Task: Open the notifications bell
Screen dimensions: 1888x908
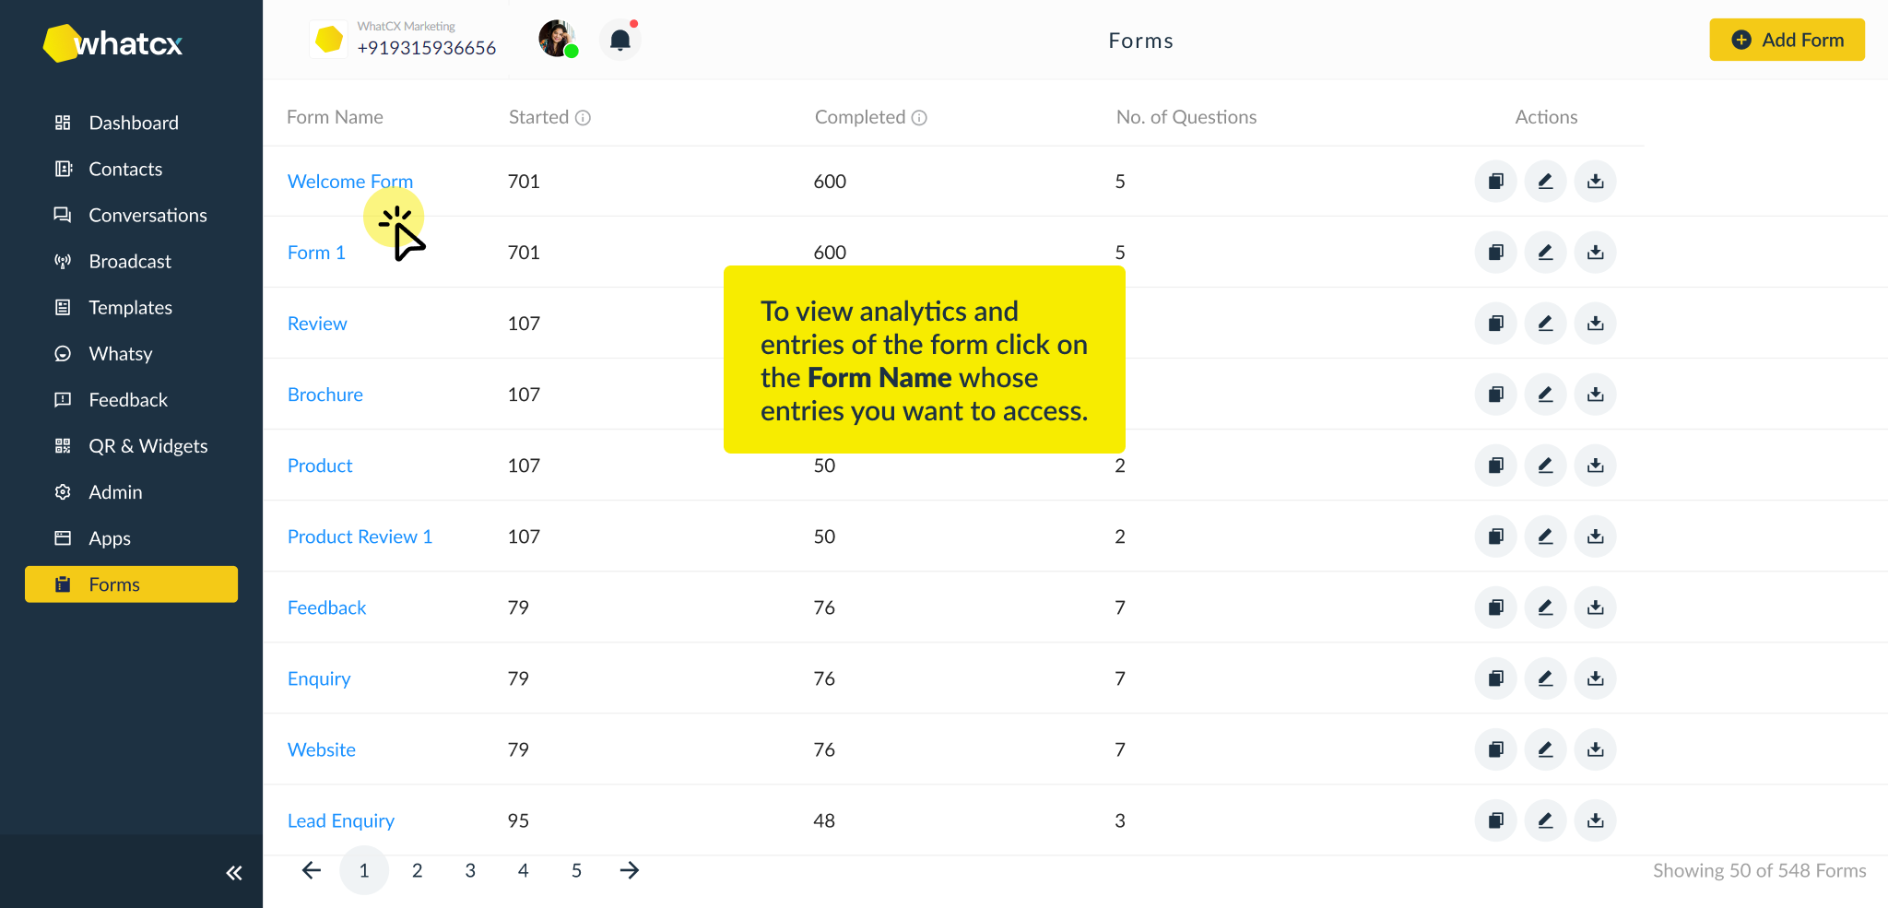Action: pyautogui.click(x=619, y=39)
